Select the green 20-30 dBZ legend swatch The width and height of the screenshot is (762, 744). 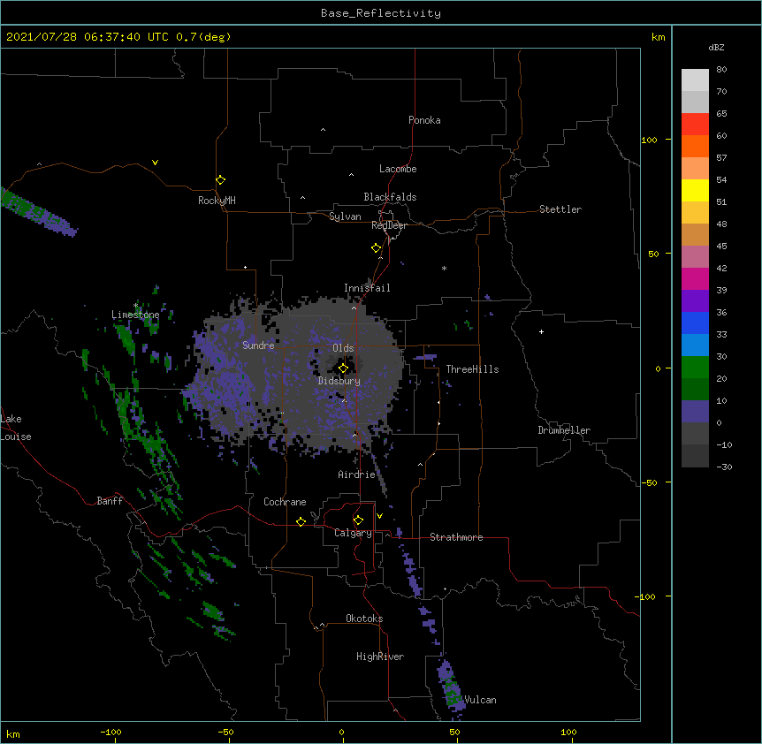coord(695,368)
